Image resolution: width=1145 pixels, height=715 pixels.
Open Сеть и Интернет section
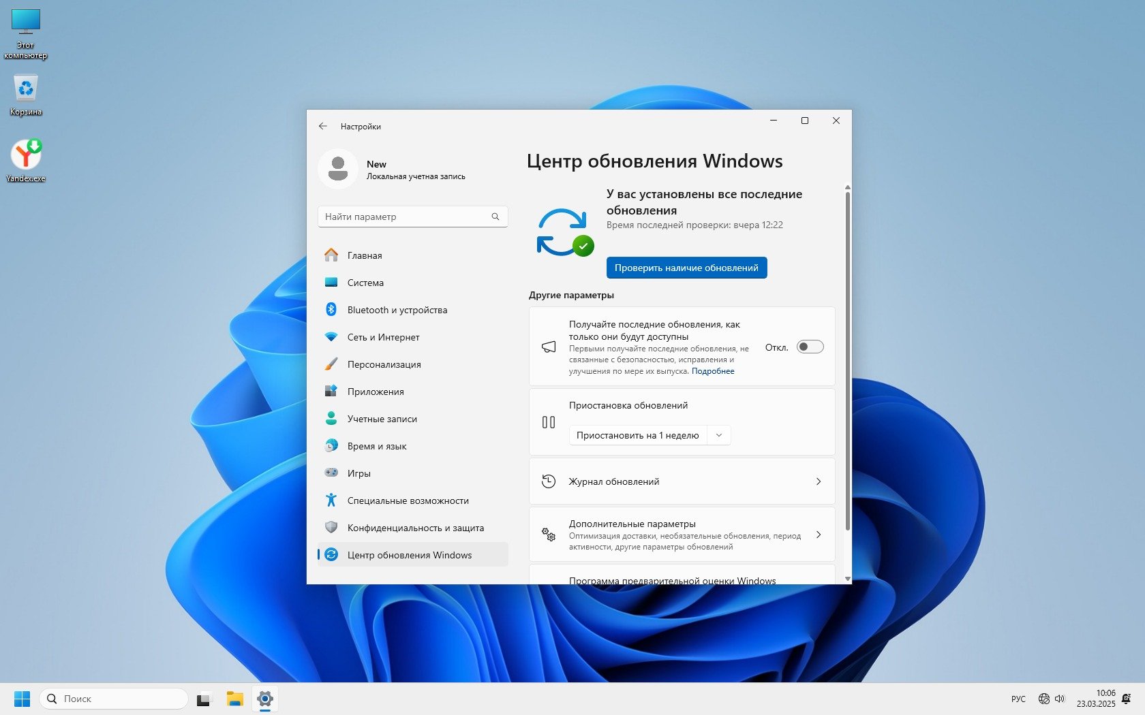coord(383,337)
